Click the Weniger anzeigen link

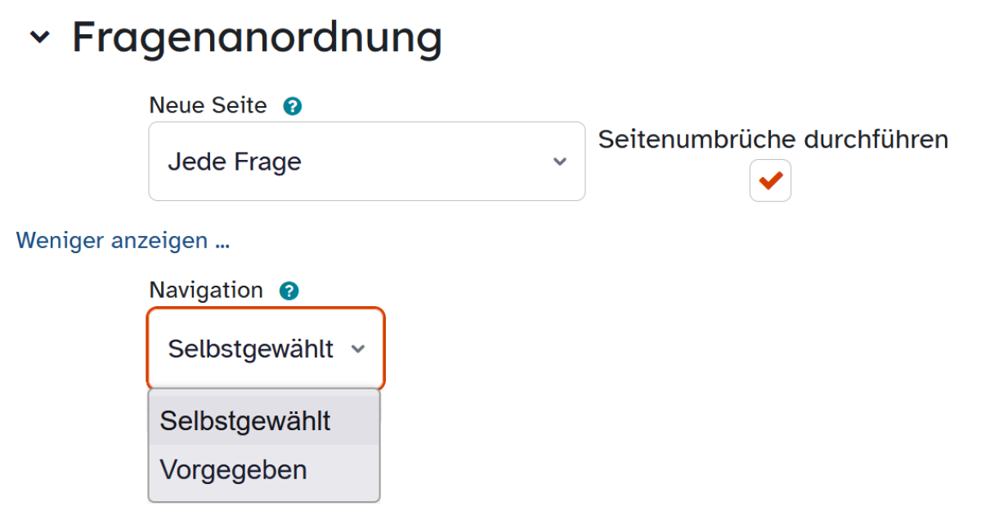[123, 241]
